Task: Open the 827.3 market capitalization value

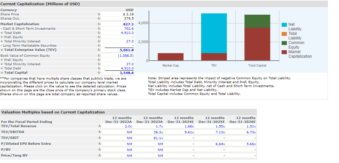Action: point(128,24)
